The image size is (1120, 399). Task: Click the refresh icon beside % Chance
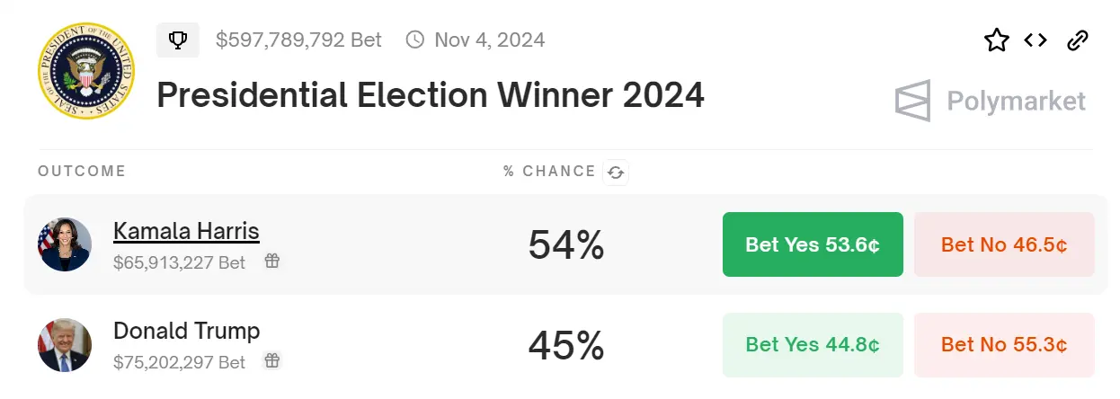(x=616, y=172)
